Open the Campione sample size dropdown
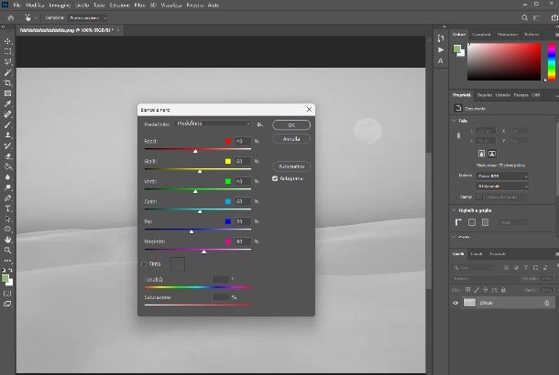 click(x=88, y=17)
